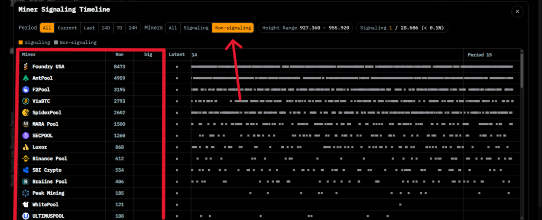542x220 pixels.
Task: Close the Miner Signaling Timeline dialog
Action: click(x=517, y=12)
